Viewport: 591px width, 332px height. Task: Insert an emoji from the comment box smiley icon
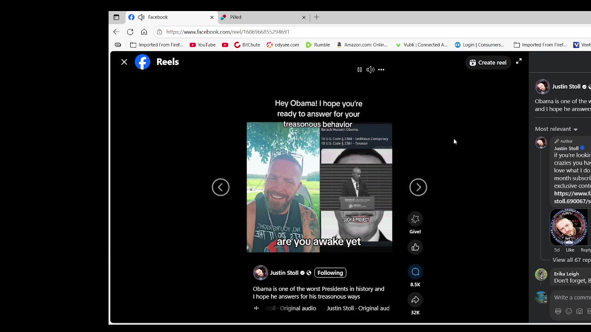coord(569,312)
